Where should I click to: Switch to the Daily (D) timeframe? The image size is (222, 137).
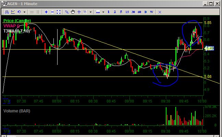pos(146,12)
